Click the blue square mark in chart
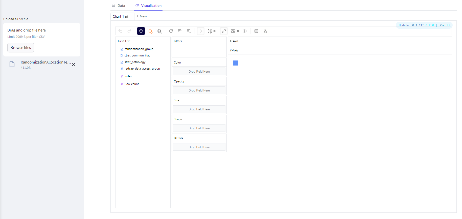The height and width of the screenshot is (219, 462). click(236, 63)
